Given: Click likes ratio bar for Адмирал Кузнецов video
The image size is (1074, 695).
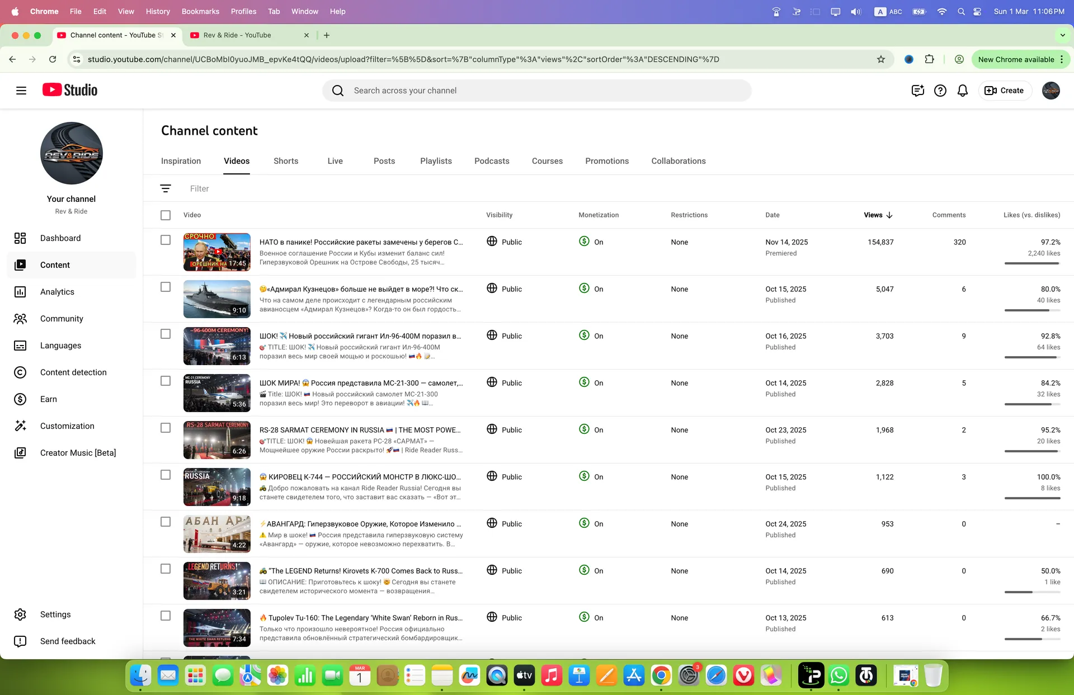Looking at the screenshot, I should click(x=1032, y=310).
